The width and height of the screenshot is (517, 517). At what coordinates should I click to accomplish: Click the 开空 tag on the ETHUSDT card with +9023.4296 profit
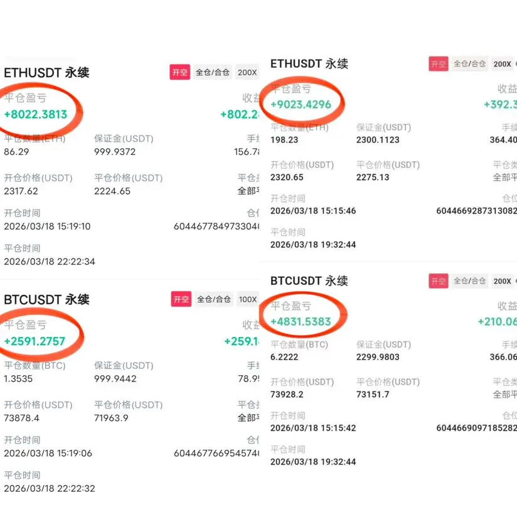click(x=439, y=63)
